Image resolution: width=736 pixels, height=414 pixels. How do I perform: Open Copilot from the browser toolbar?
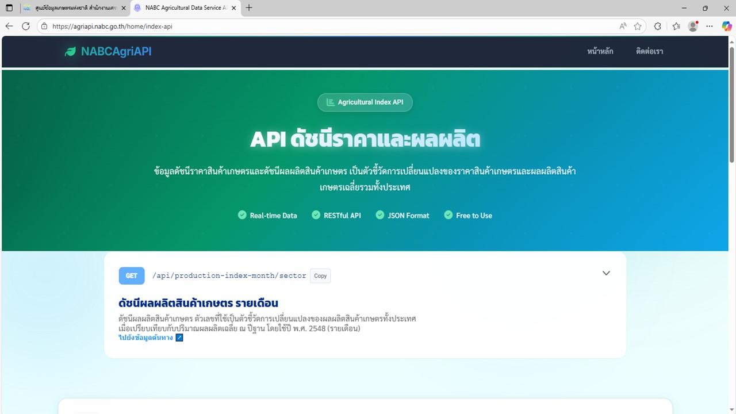[726, 26]
